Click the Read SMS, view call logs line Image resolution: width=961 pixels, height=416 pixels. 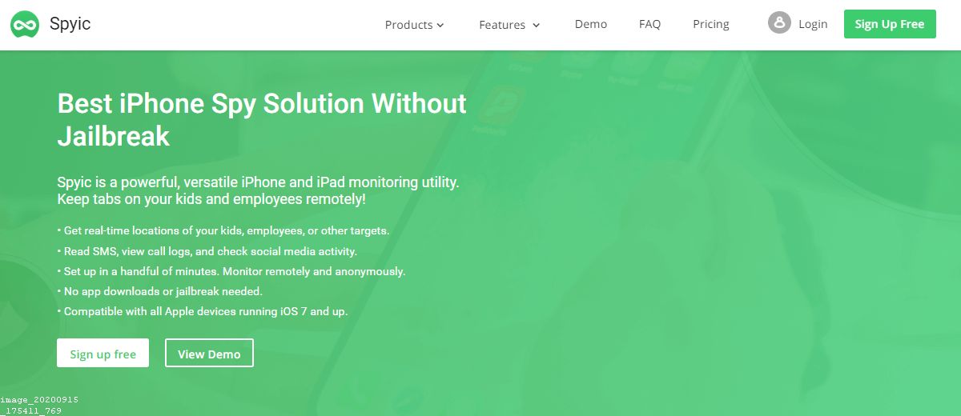tap(210, 251)
